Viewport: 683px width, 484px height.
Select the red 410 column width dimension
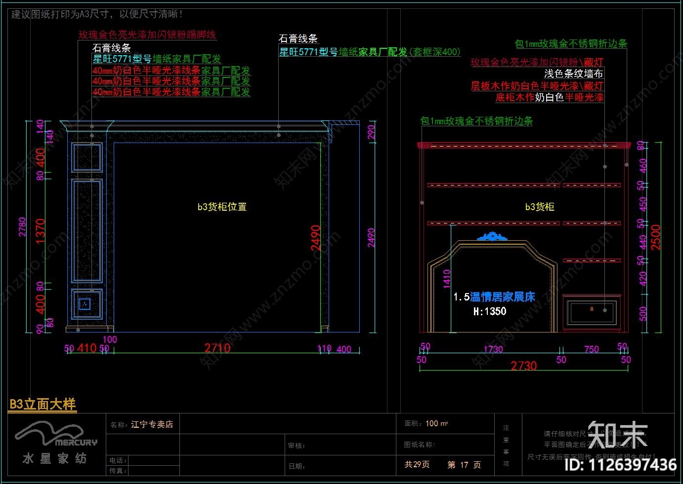click(86, 348)
